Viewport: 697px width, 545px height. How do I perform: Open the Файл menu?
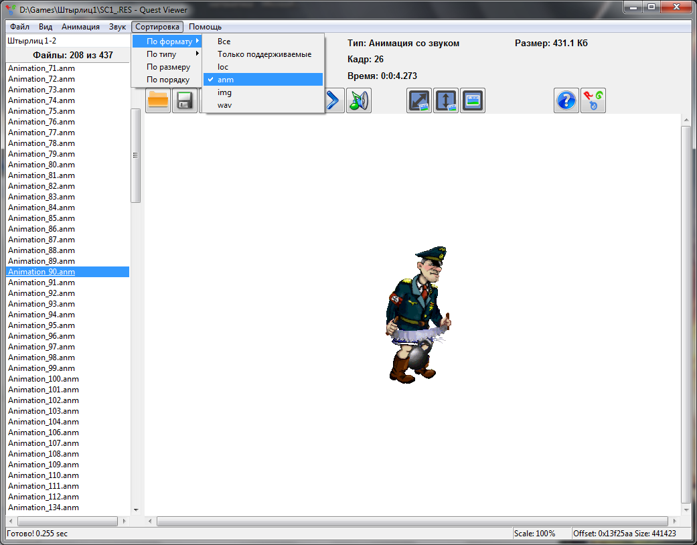(x=19, y=27)
